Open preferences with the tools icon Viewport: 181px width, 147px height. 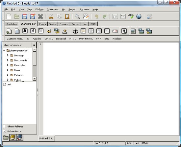click(x=149, y=16)
